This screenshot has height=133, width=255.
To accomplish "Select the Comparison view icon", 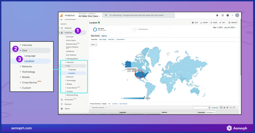I will tap(231, 108).
